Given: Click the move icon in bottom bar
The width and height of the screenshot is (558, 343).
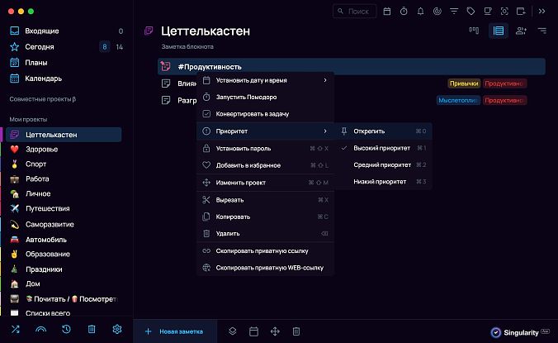Looking at the screenshot, I should tap(275, 331).
